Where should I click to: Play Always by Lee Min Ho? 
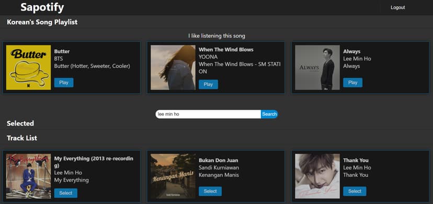click(x=352, y=83)
